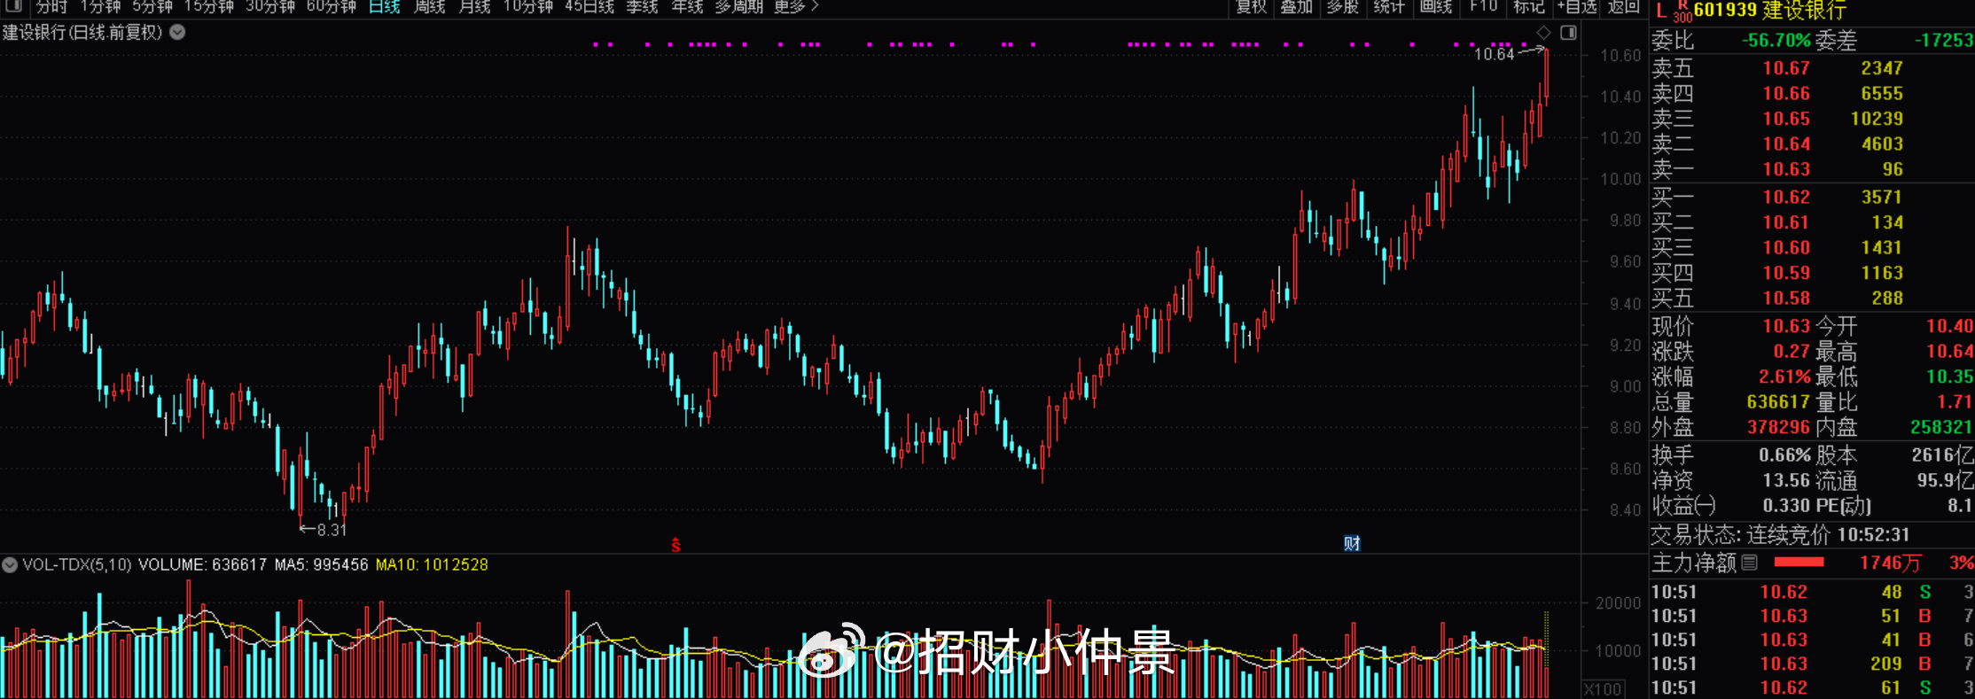
Task: Click MA10: 1012528 indicator label
Action: (x=432, y=564)
